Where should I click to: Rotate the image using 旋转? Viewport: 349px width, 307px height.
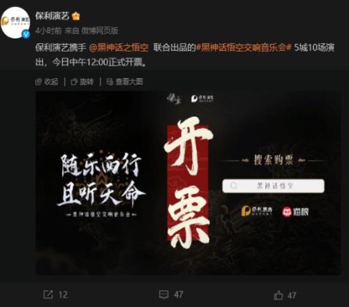pyautogui.click(x=82, y=82)
